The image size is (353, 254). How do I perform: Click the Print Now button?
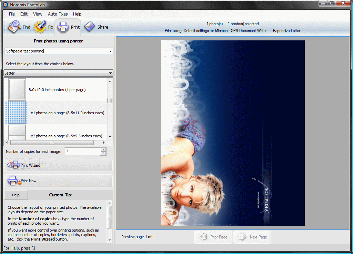pyautogui.click(x=58, y=181)
